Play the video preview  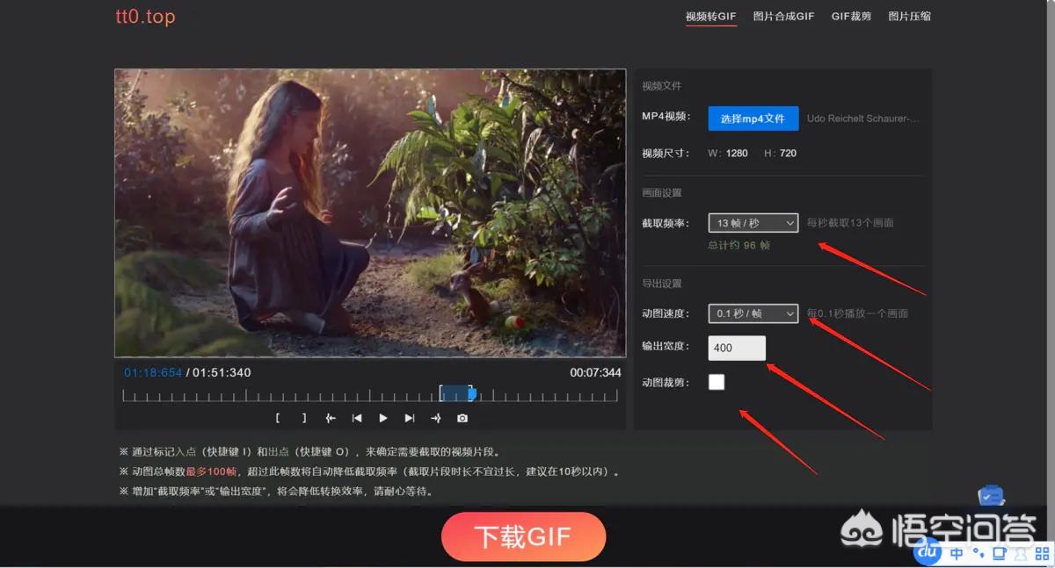click(x=383, y=419)
